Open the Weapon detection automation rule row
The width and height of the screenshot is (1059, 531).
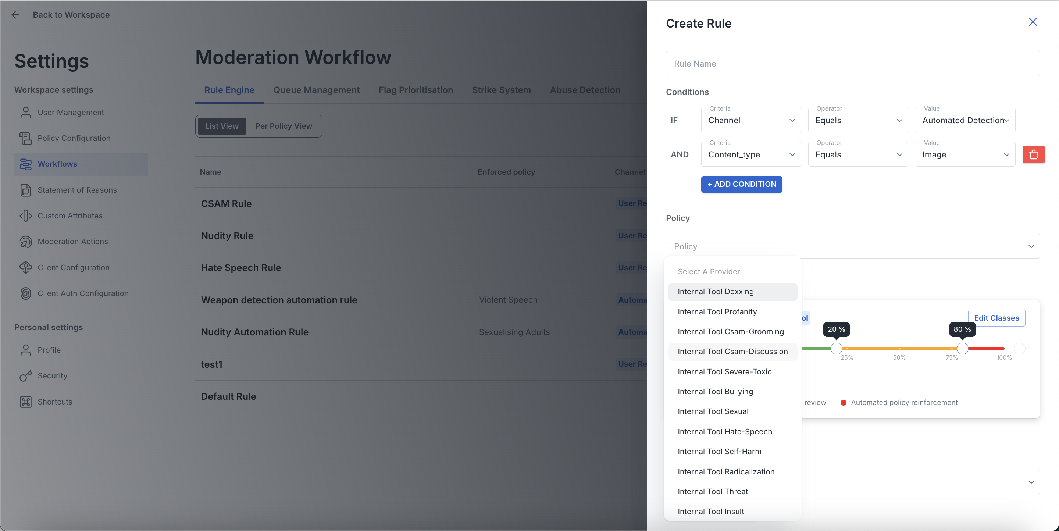(x=421, y=300)
